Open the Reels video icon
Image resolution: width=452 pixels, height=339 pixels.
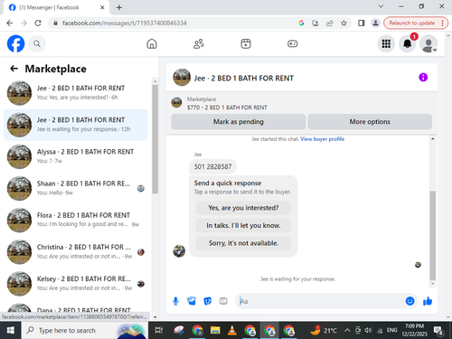(x=246, y=44)
